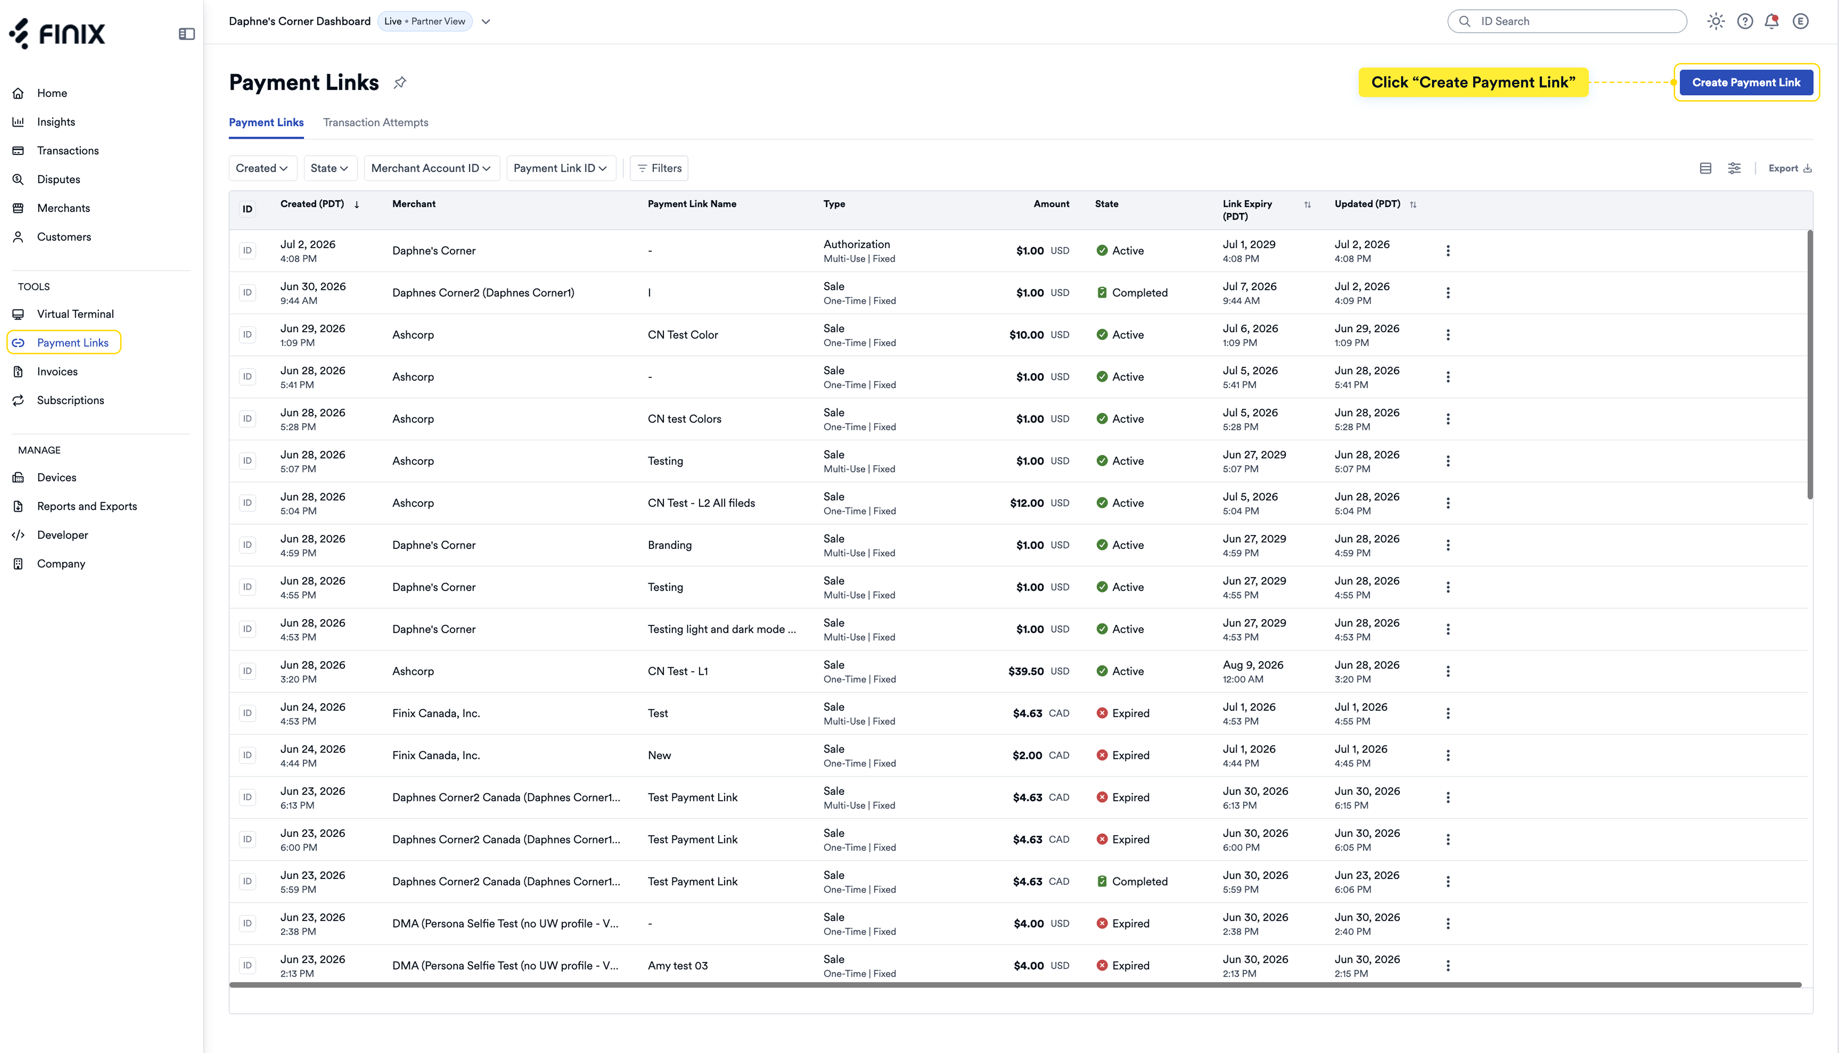Viewport: 1839px width, 1053px height.
Task: Switch table row density view icon
Action: 1705,168
